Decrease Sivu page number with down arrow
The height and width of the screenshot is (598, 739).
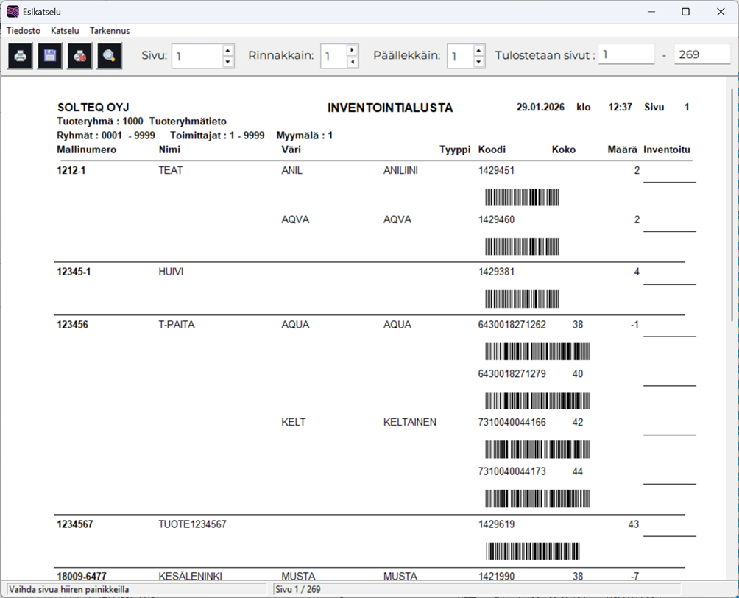(x=227, y=63)
